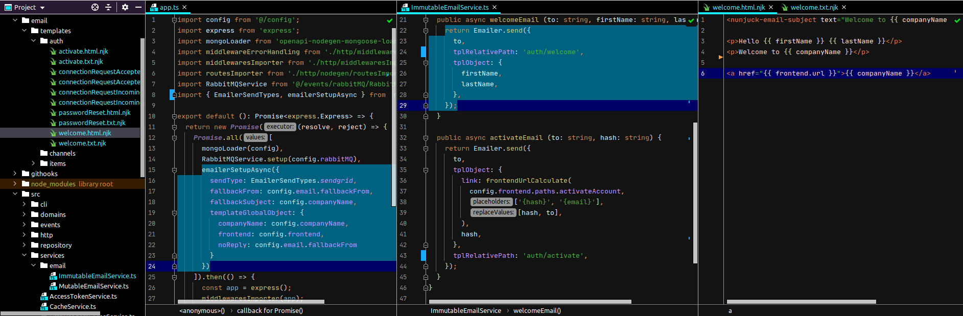Viewport: 963px width, 316px height.
Task: Click the 'placeholders:' parameter hint
Action: pyautogui.click(x=492, y=202)
